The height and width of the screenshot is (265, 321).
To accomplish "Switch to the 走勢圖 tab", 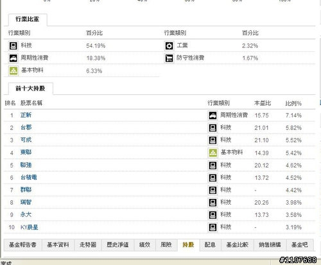I will [88, 245].
